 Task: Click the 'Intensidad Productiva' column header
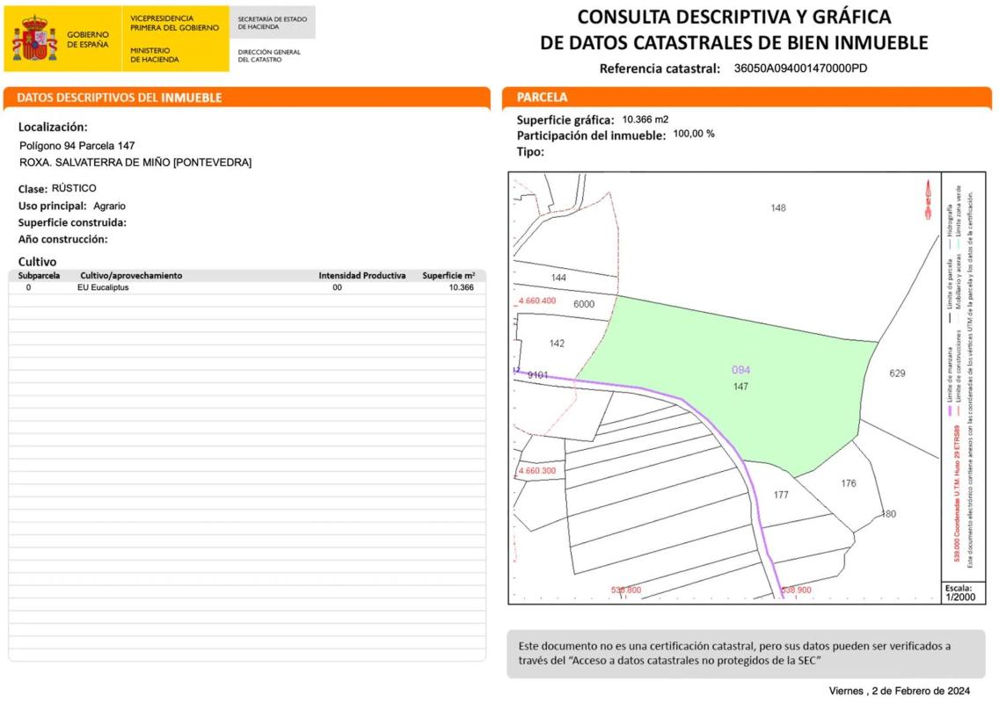click(361, 276)
